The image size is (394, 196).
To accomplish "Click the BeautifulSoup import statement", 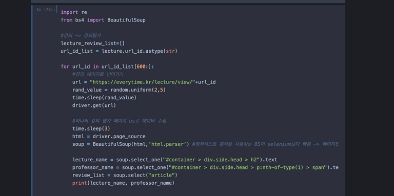I will (103, 20).
